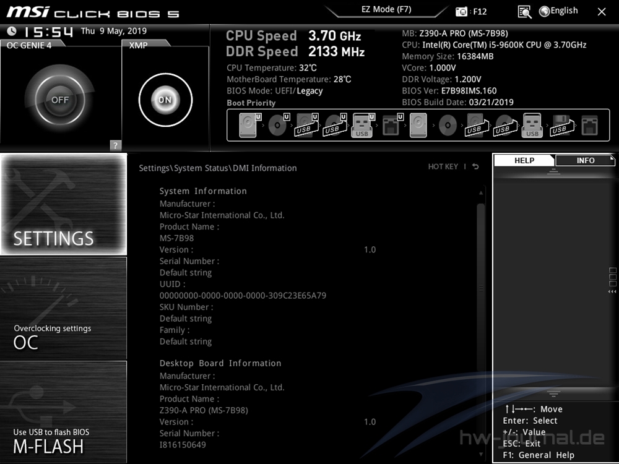Image resolution: width=619 pixels, height=464 pixels.
Task: Open the SETTINGS section
Action: pyautogui.click(x=64, y=204)
